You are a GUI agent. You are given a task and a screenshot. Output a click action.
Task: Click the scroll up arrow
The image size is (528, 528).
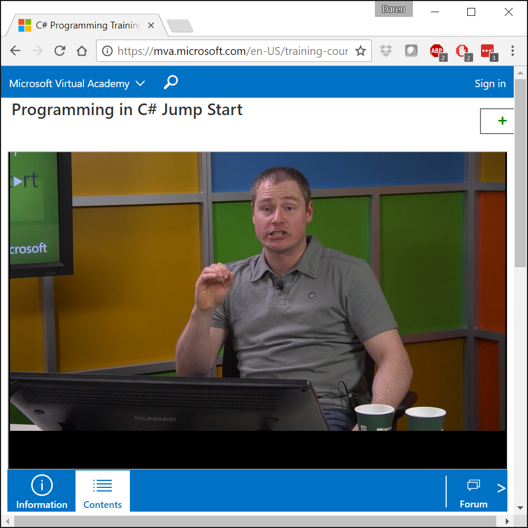pos(520,73)
